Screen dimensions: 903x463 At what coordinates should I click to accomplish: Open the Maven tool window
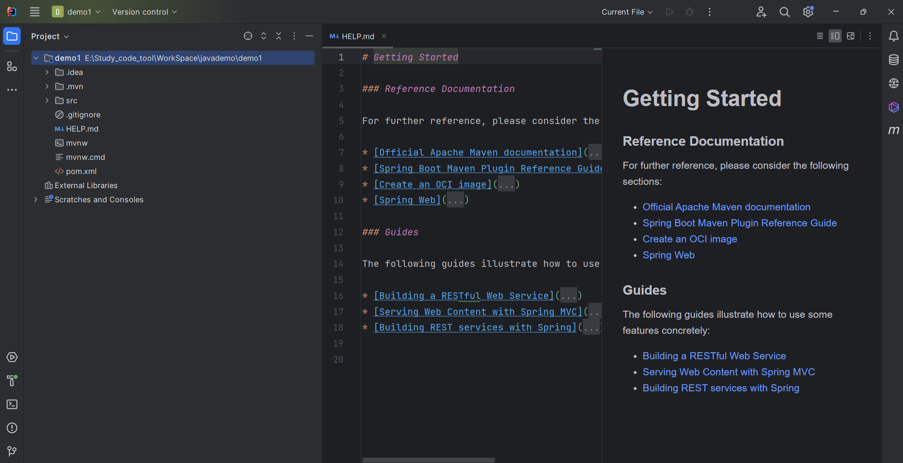894,131
